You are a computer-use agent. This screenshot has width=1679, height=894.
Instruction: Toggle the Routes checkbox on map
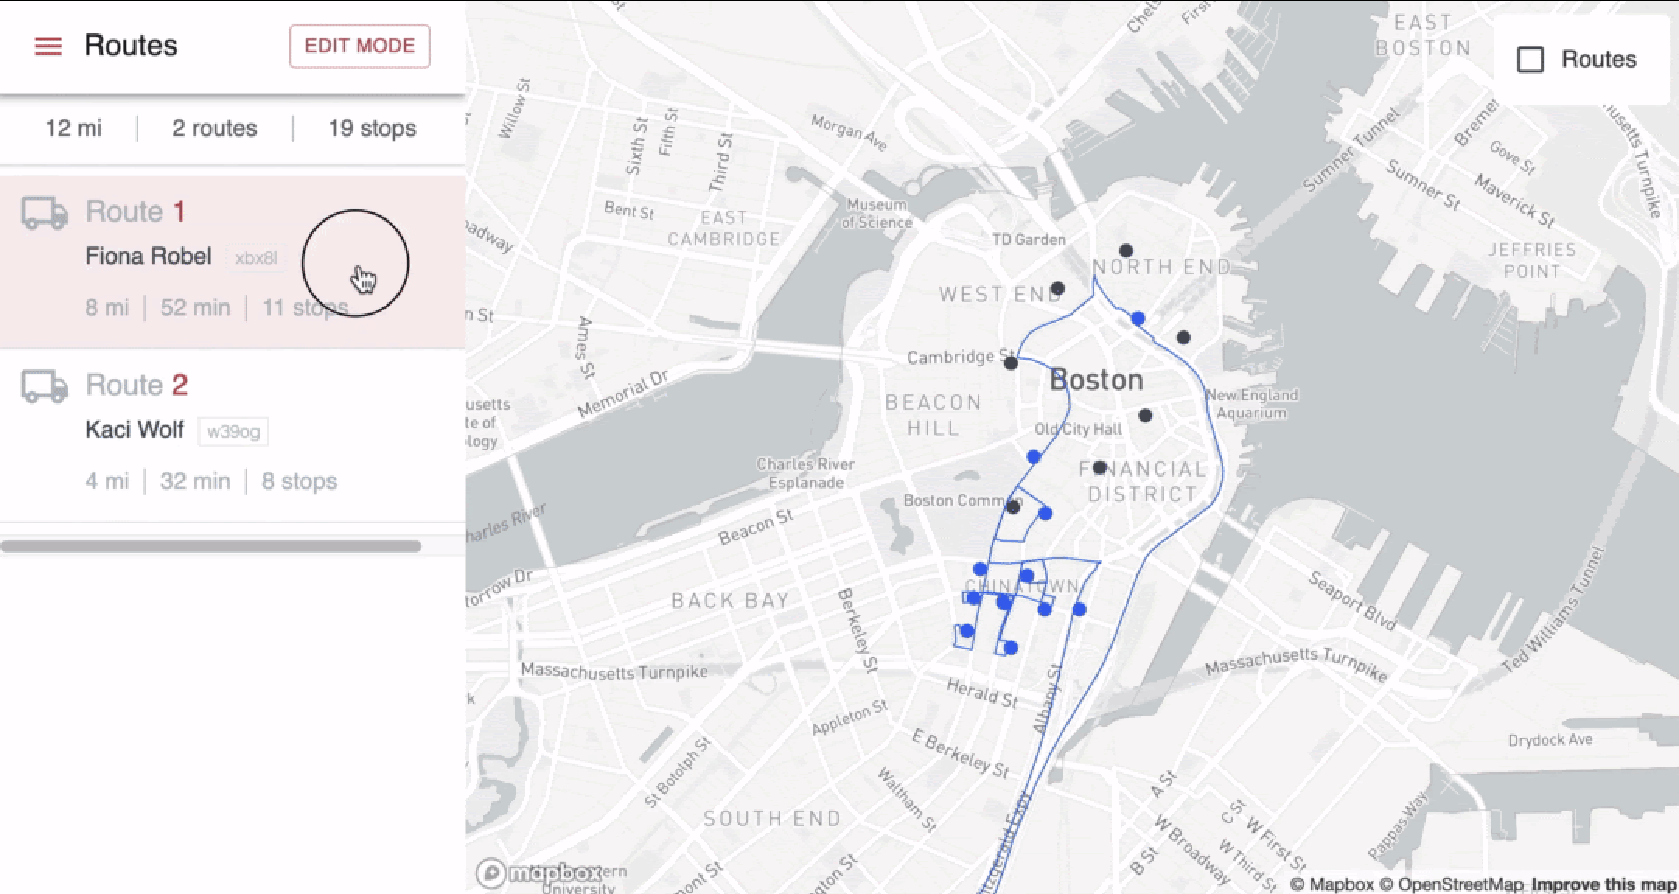tap(1530, 60)
